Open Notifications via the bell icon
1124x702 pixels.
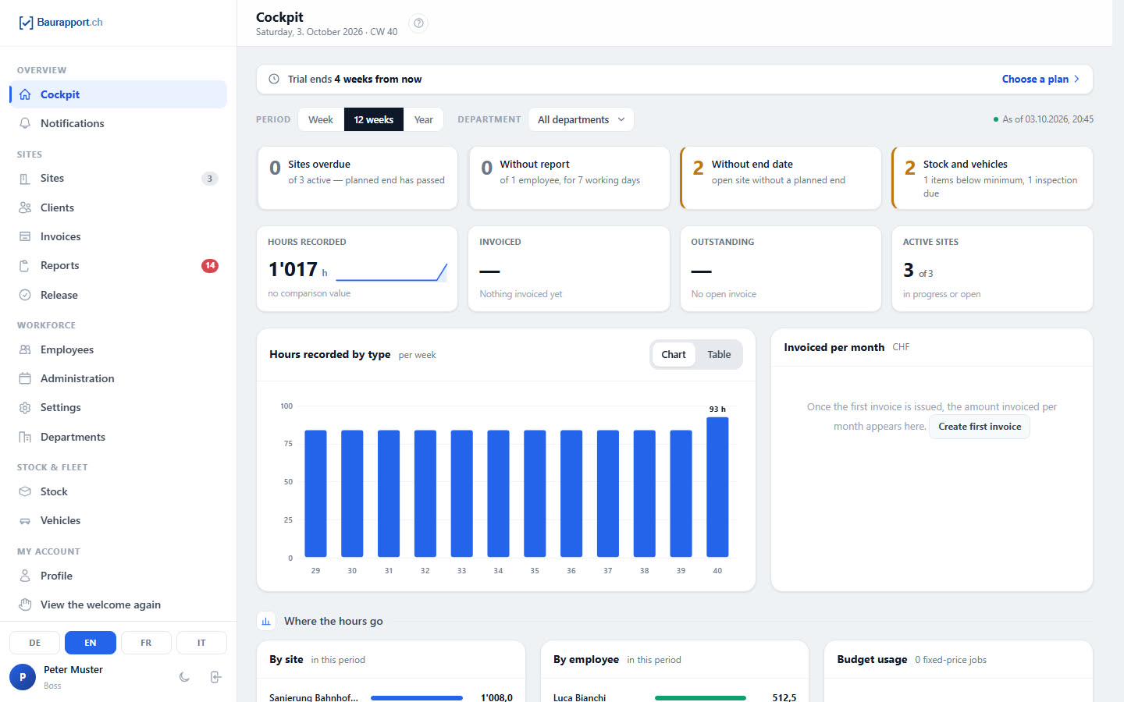[25, 123]
